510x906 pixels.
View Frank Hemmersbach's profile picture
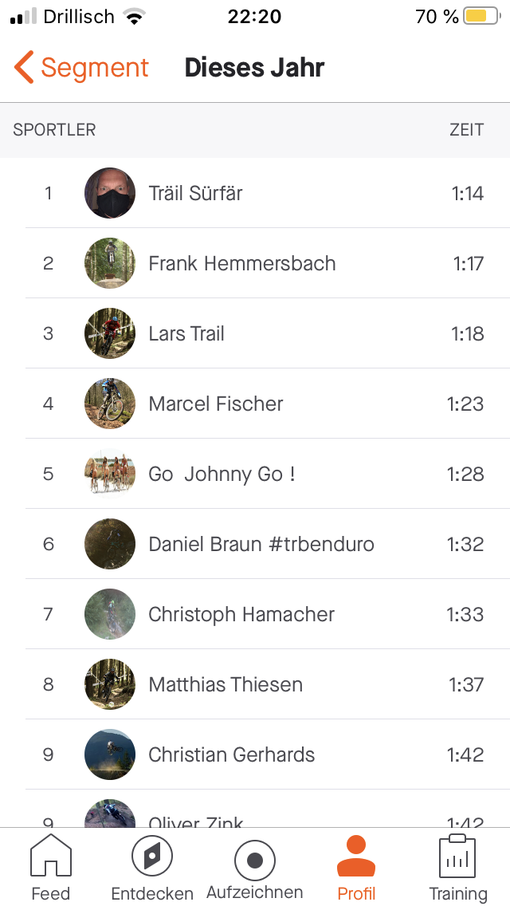click(x=110, y=263)
